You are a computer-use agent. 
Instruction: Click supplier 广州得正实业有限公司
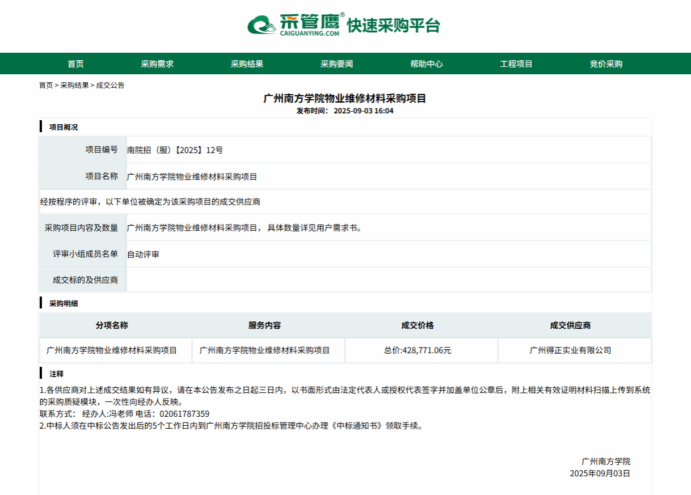571,350
